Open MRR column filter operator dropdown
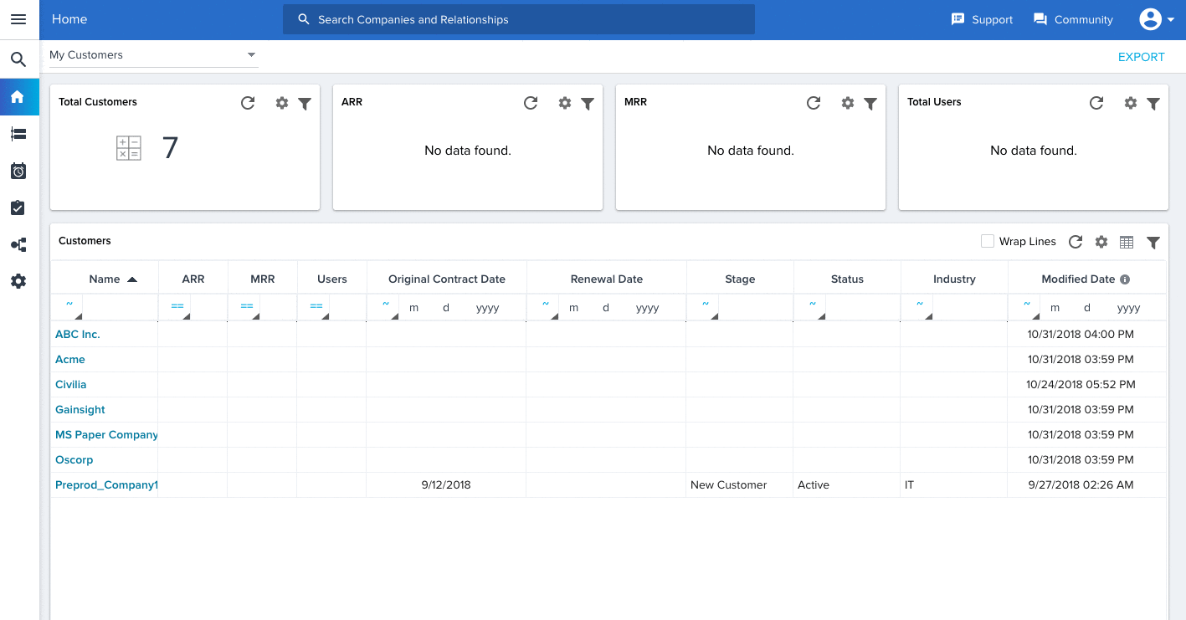Viewport: 1186px width, 620px height. [246, 307]
